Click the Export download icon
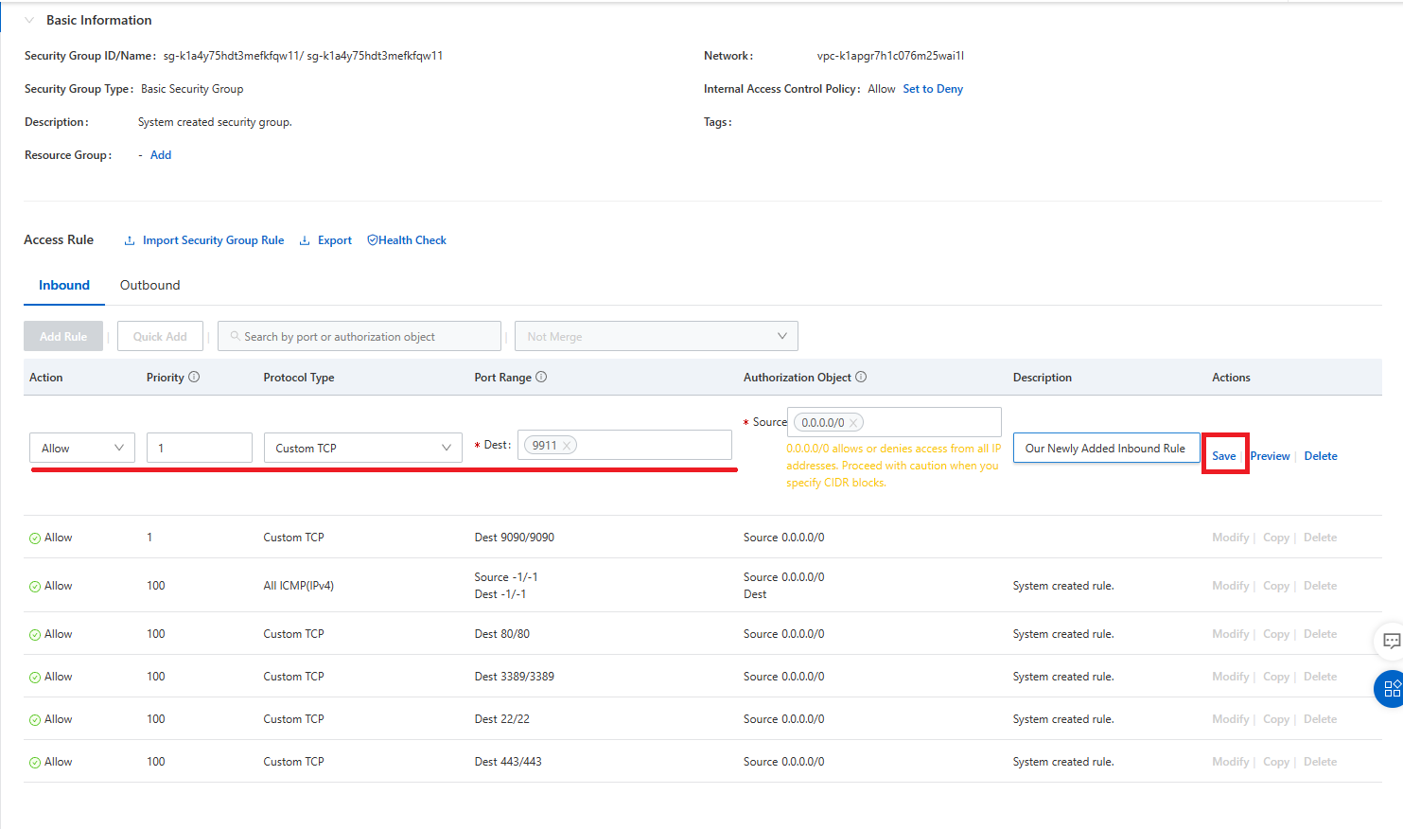This screenshot has height=829, width=1403. click(305, 240)
